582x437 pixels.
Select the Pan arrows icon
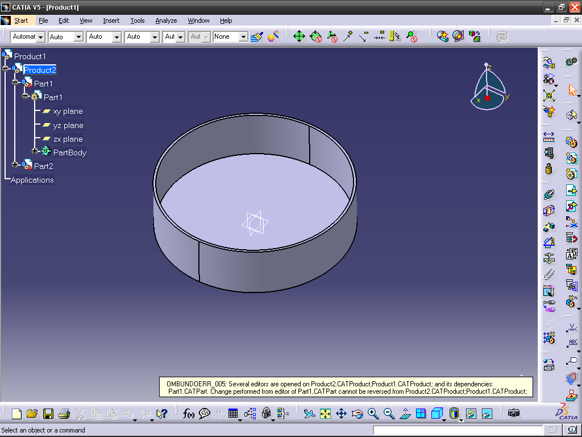[341, 413]
